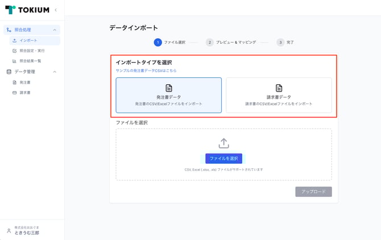Collapse the 照合処理 section chevron
The width and height of the screenshot is (381, 240).
click(x=55, y=30)
